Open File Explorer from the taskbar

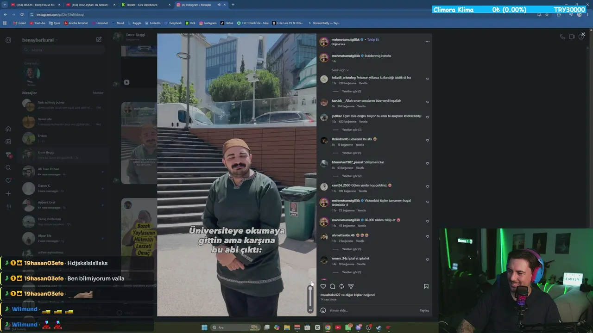click(x=287, y=327)
